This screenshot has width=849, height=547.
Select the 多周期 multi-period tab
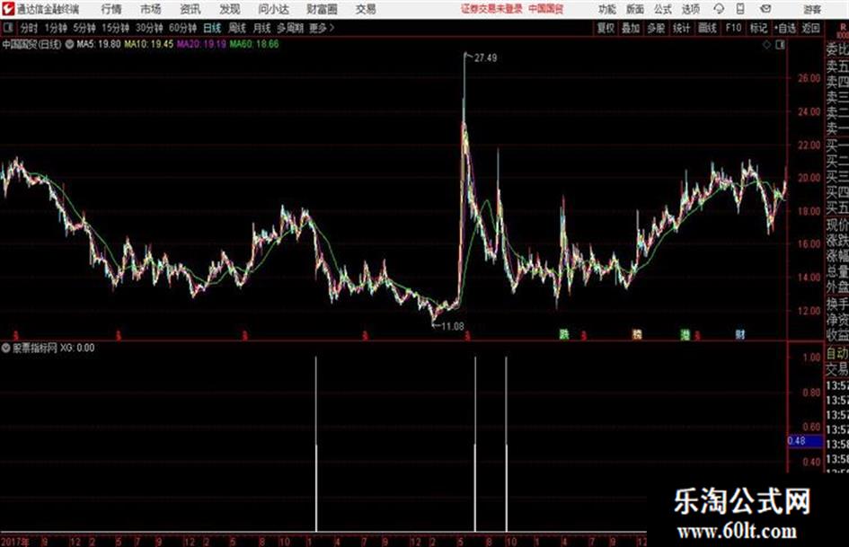tap(290, 28)
